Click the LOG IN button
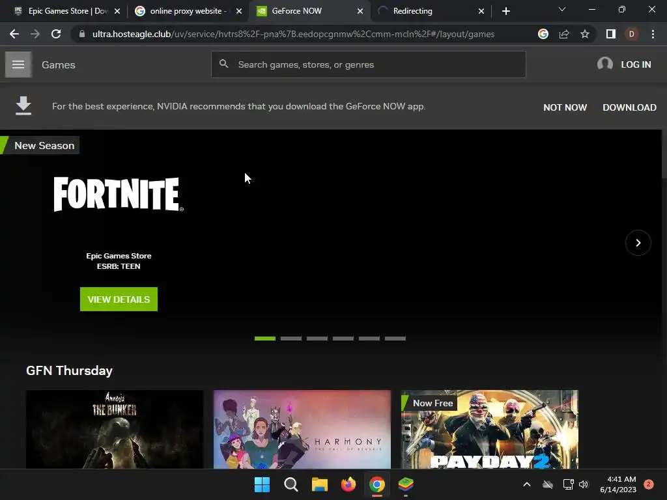Viewport: 667px width, 500px height. coord(636,64)
